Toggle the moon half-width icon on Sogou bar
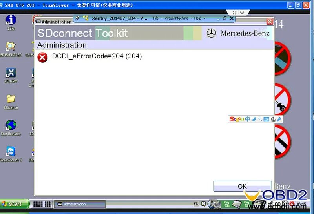Image resolution: width=314 pixels, height=214 pixels. (x=254, y=119)
